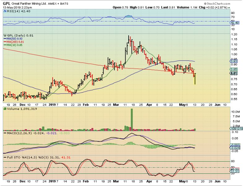Click the 1.20 price axis label

(x=234, y=35)
